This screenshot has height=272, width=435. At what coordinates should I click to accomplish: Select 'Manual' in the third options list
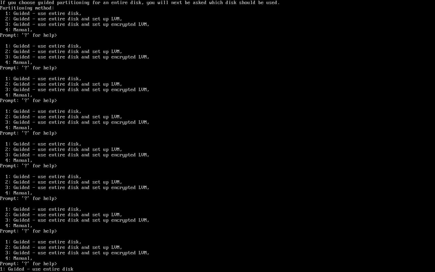pos(19,95)
